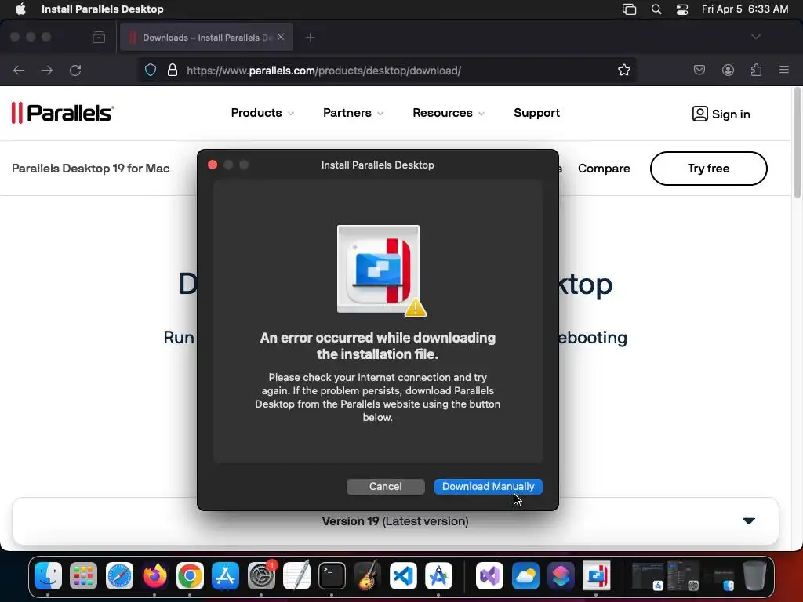The height and width of the screenshot is (602, 803).
Task: Close the Install Parallels Desktop dialog
Action: click(213, 165)
